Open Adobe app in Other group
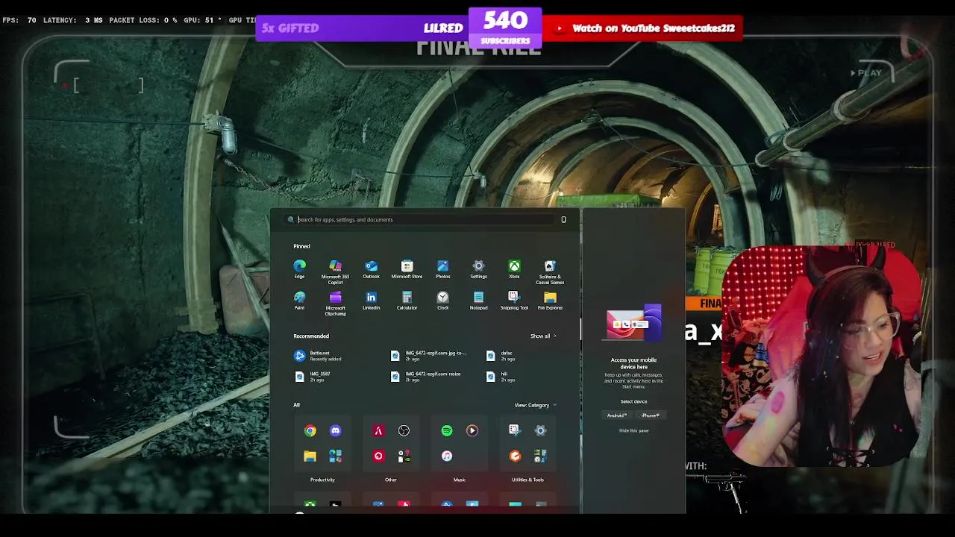955x537 pixels. 378,430
